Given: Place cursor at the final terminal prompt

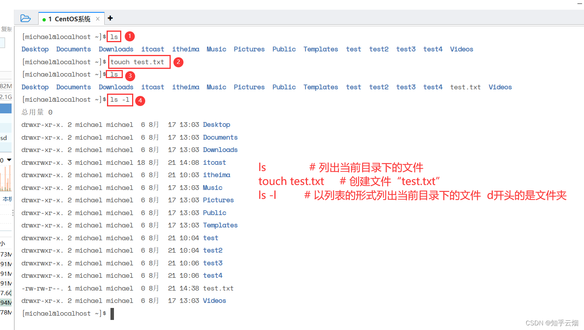Looking at the screenshot, I should (112, 314).
